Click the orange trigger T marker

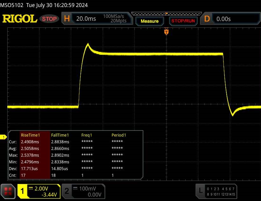(x=166, y=32)
